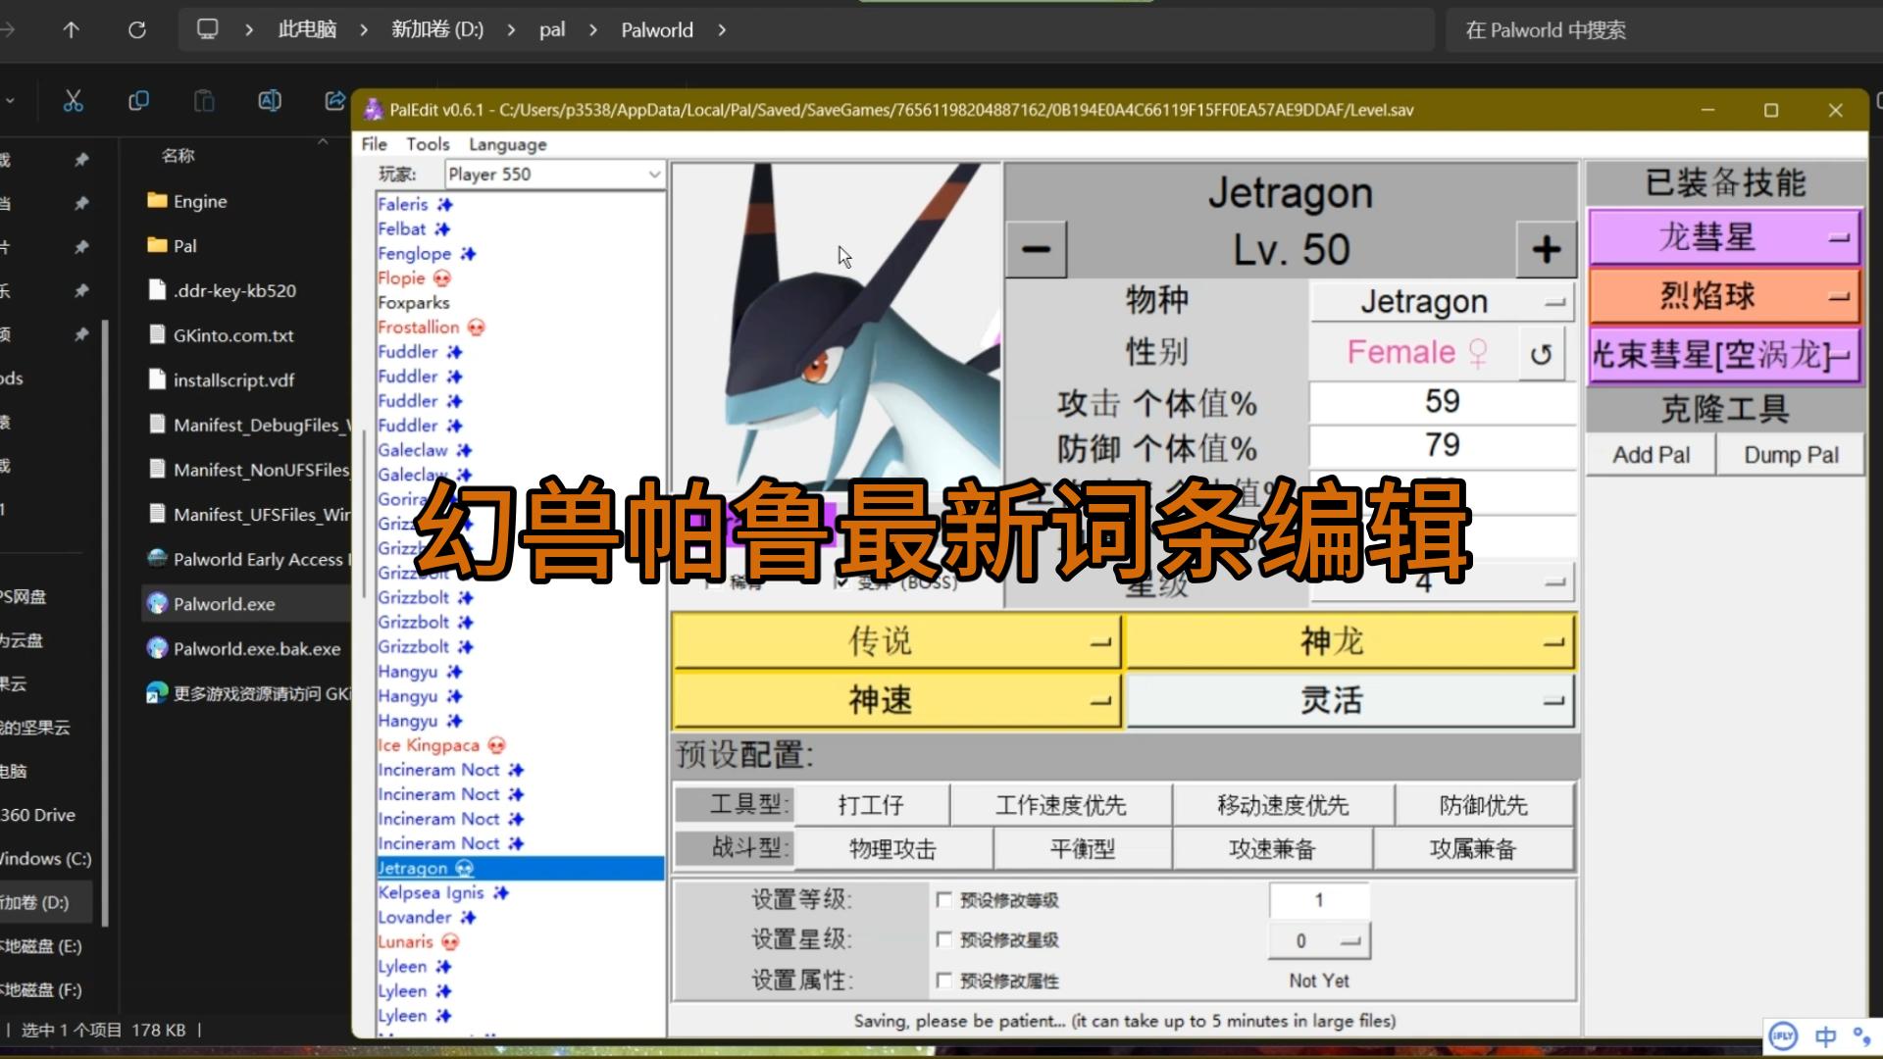
Task: Enable the 预设修改星级 checkbox
Action: click(x=943, y=939)
